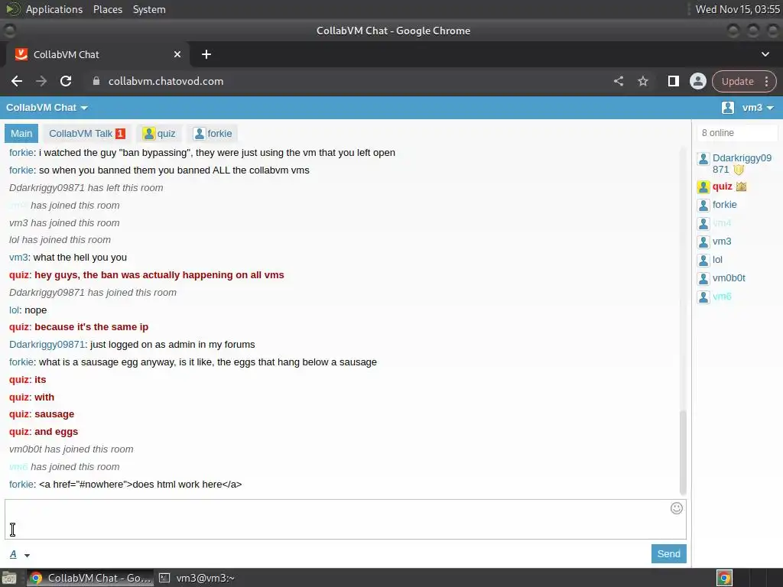The height and width of the screenshot is (587, 783).
Task: Expand the CollabVM Chat header menu
Action: pos(47,107)
